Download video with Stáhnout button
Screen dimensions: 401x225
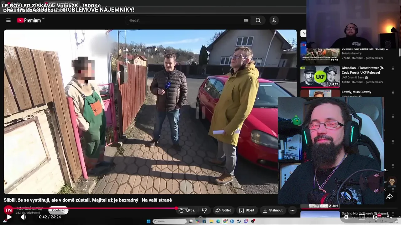point(273,210)
